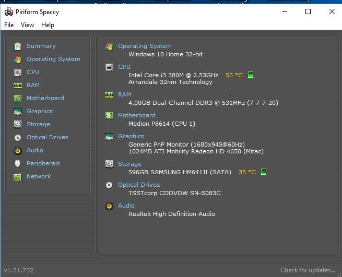Image resolution: width=342 pixels, height=277 pixels.
Task: Click the Motherboard icon in sidebar
Action: 18,98
